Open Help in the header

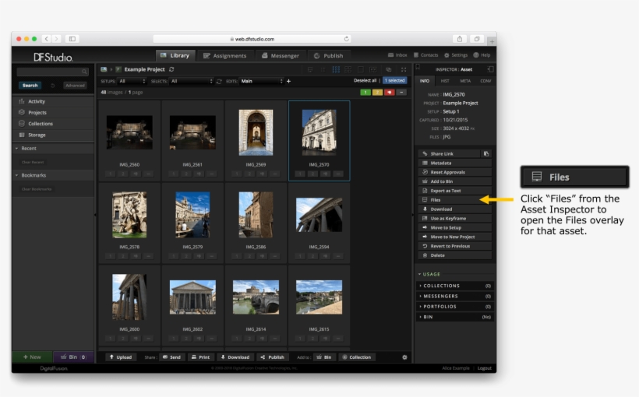[482, 55]
